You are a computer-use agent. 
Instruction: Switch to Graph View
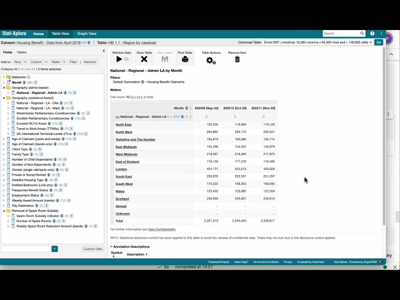[x=87, y=34]
